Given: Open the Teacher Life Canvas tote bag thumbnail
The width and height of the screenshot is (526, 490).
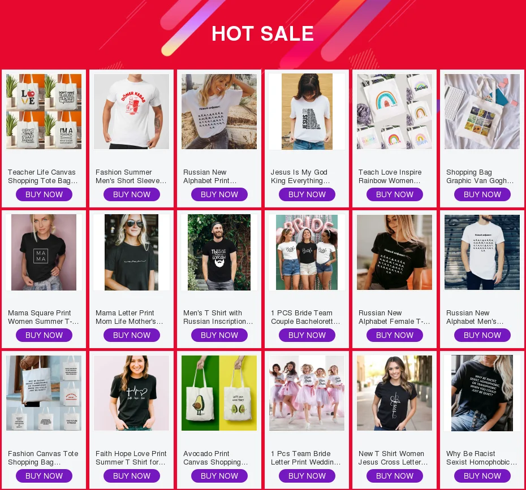Looking at the screenshot, I should click(x=44, y=111).
